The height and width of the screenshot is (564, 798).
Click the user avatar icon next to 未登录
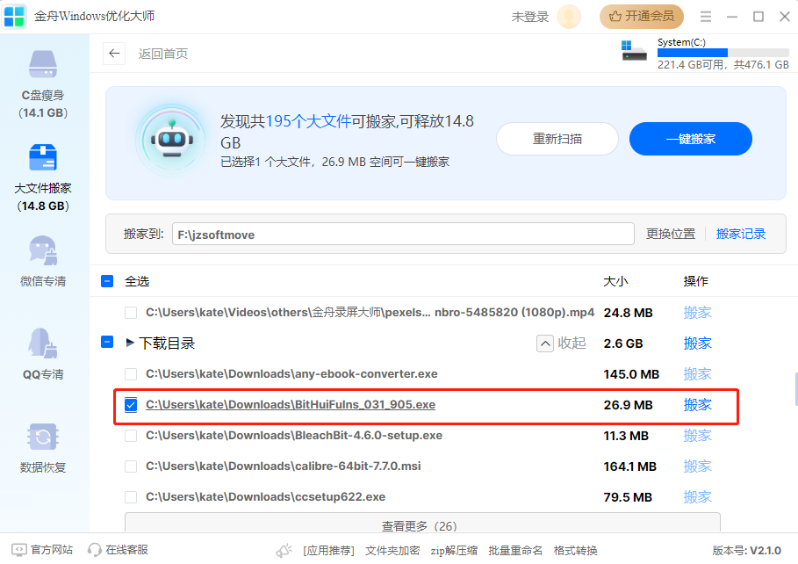coord(569,17)
